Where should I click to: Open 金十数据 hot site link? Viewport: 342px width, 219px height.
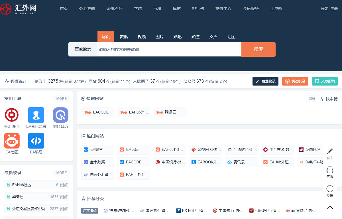coord(98,162)
